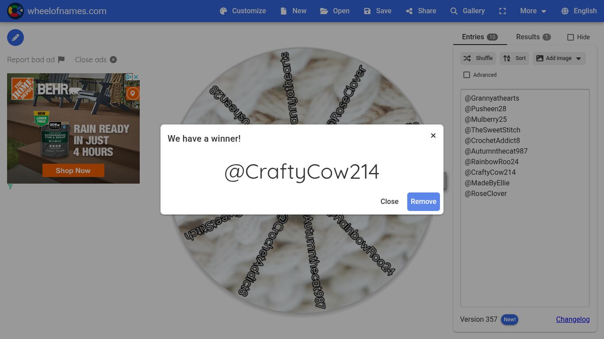604x339 pixels.
Task: Click the winner name @CraftyCow214 in dialog
Action: coord(302,172)
